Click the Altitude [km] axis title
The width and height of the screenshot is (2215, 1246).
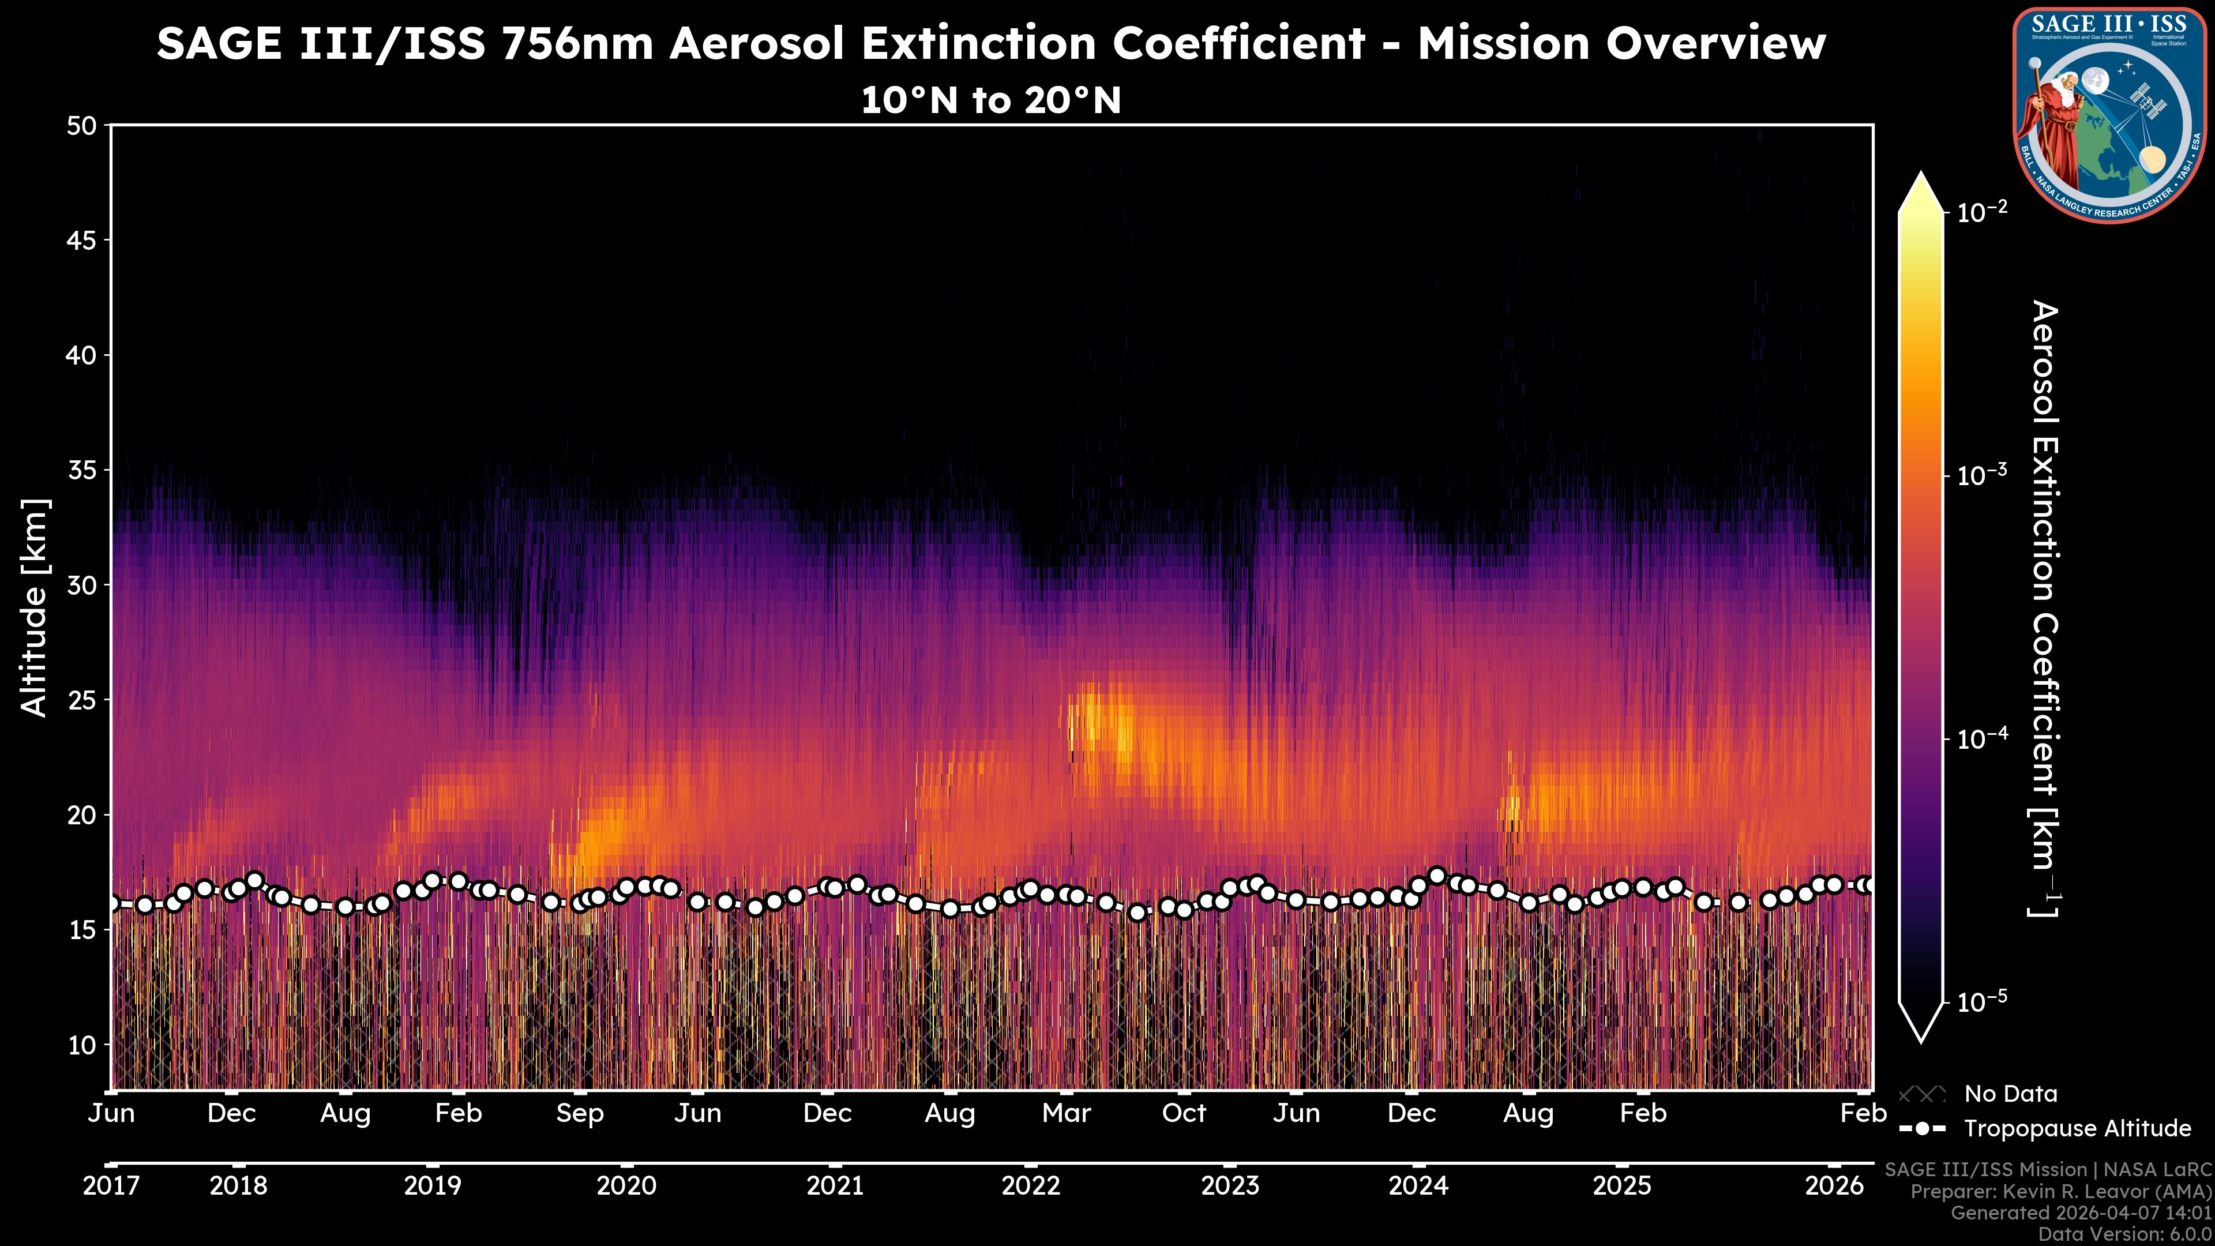(x=36, y=607)
